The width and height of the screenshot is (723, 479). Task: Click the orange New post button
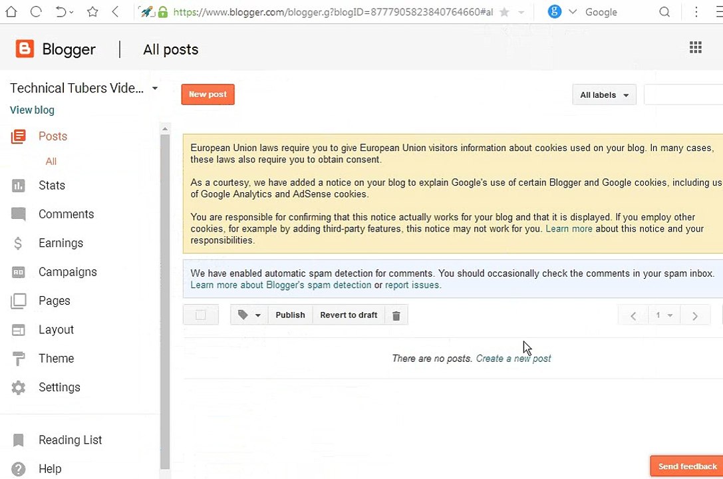[x=208, y=94]
